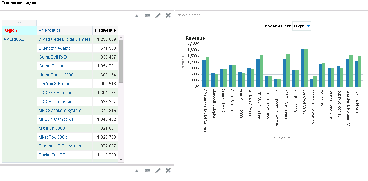Click the P1 Product column header
The width and height of the screenshot is (368, 181).
point(49,30)
